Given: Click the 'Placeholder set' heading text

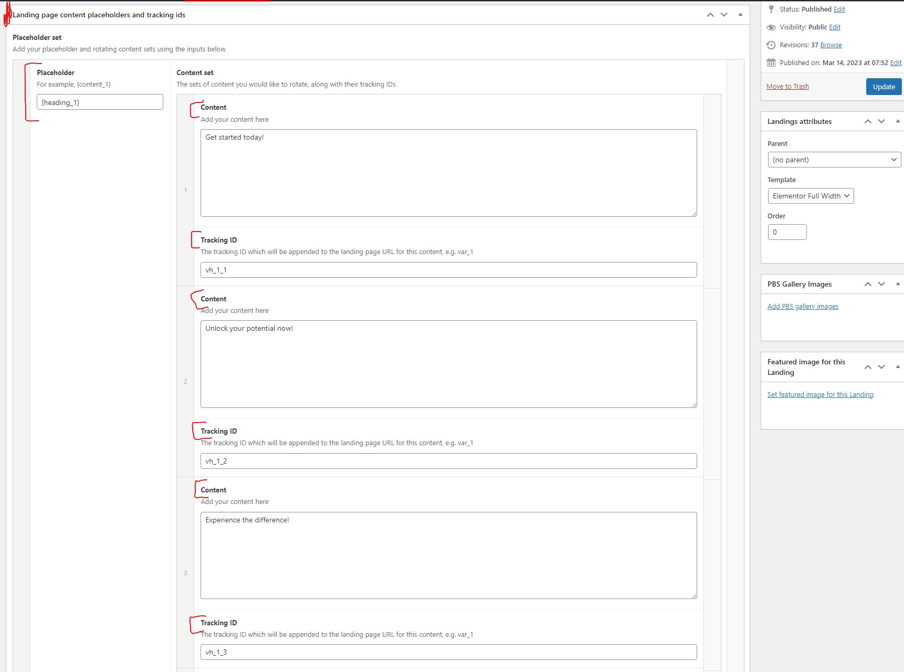Looking at the screenshot, I should (x=37, y=37).
